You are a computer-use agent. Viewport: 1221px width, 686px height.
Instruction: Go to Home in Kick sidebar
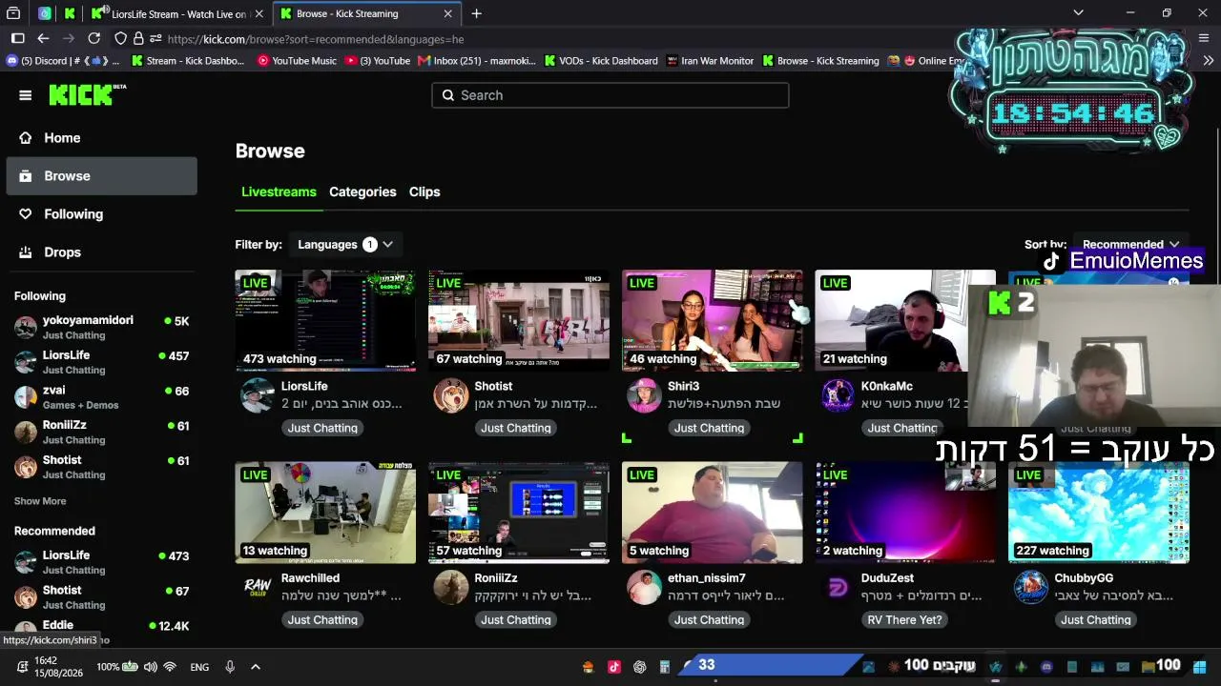101,138
